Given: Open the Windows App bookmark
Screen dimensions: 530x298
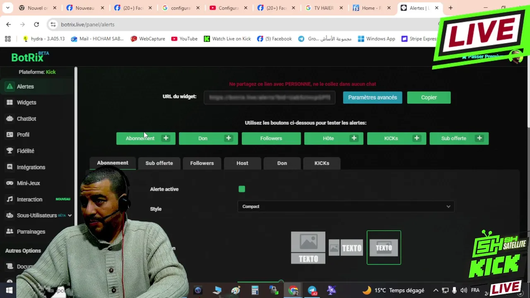Looking at the screenshot, I should [376, 38].
